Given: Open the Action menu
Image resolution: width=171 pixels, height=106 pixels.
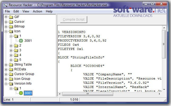Looking at the screenshot, I should [37, 11].
